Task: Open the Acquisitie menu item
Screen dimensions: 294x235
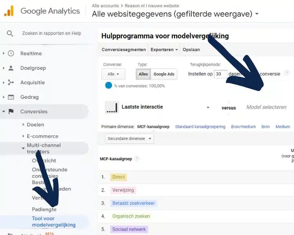Action: click(33, 83)
